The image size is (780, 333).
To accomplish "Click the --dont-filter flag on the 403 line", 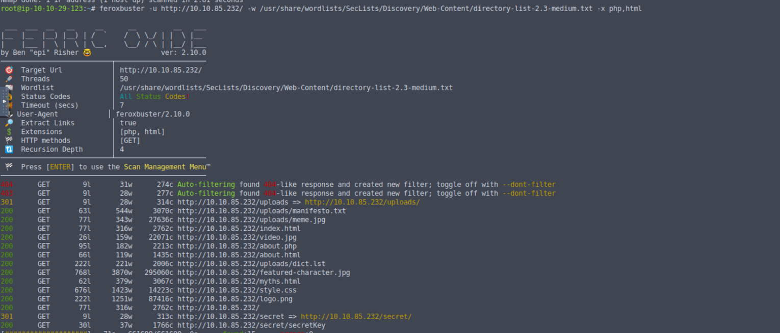I will pyautogui.click(x=529, y=193).
